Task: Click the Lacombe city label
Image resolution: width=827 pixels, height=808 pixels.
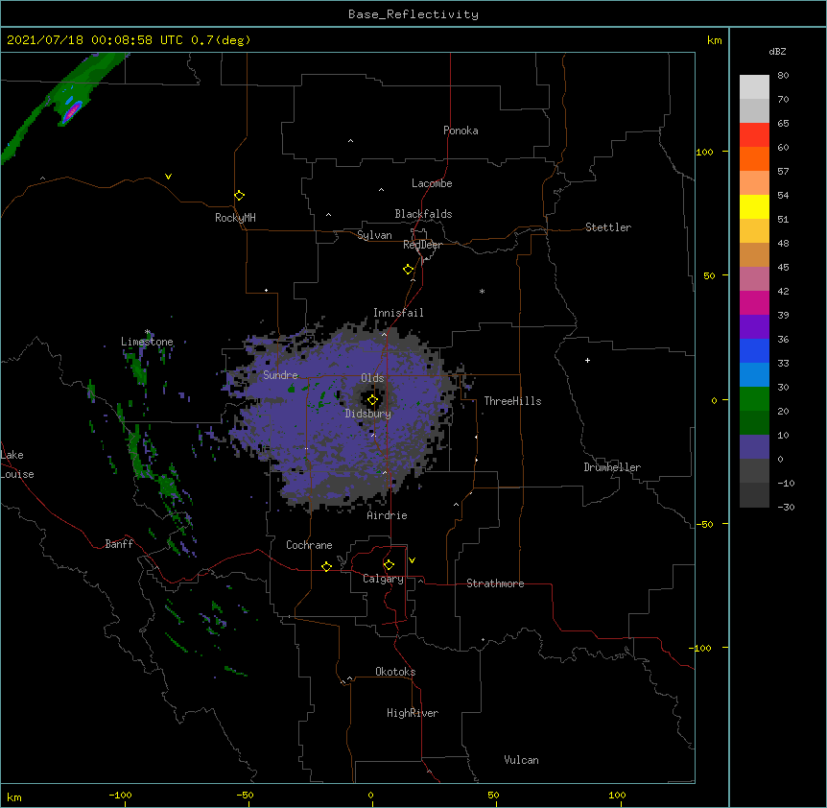Action: 432,183
